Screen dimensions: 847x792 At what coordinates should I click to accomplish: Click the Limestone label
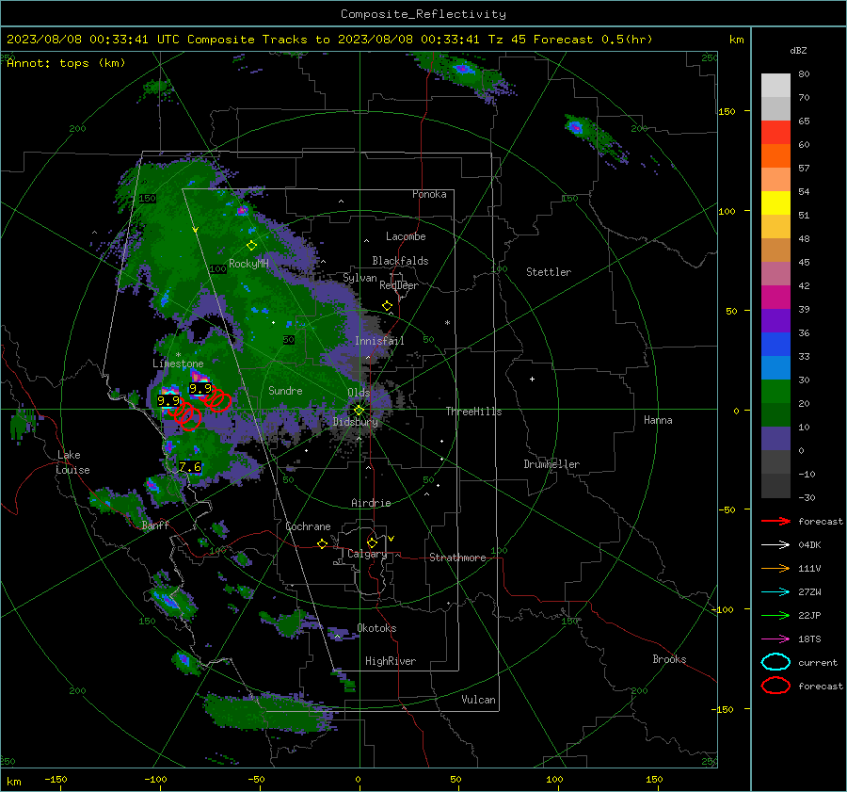(178, 364)
